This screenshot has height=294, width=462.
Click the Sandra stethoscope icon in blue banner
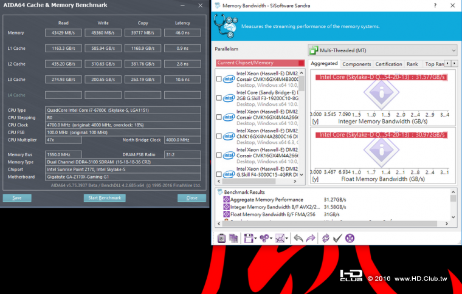point(226,26)
